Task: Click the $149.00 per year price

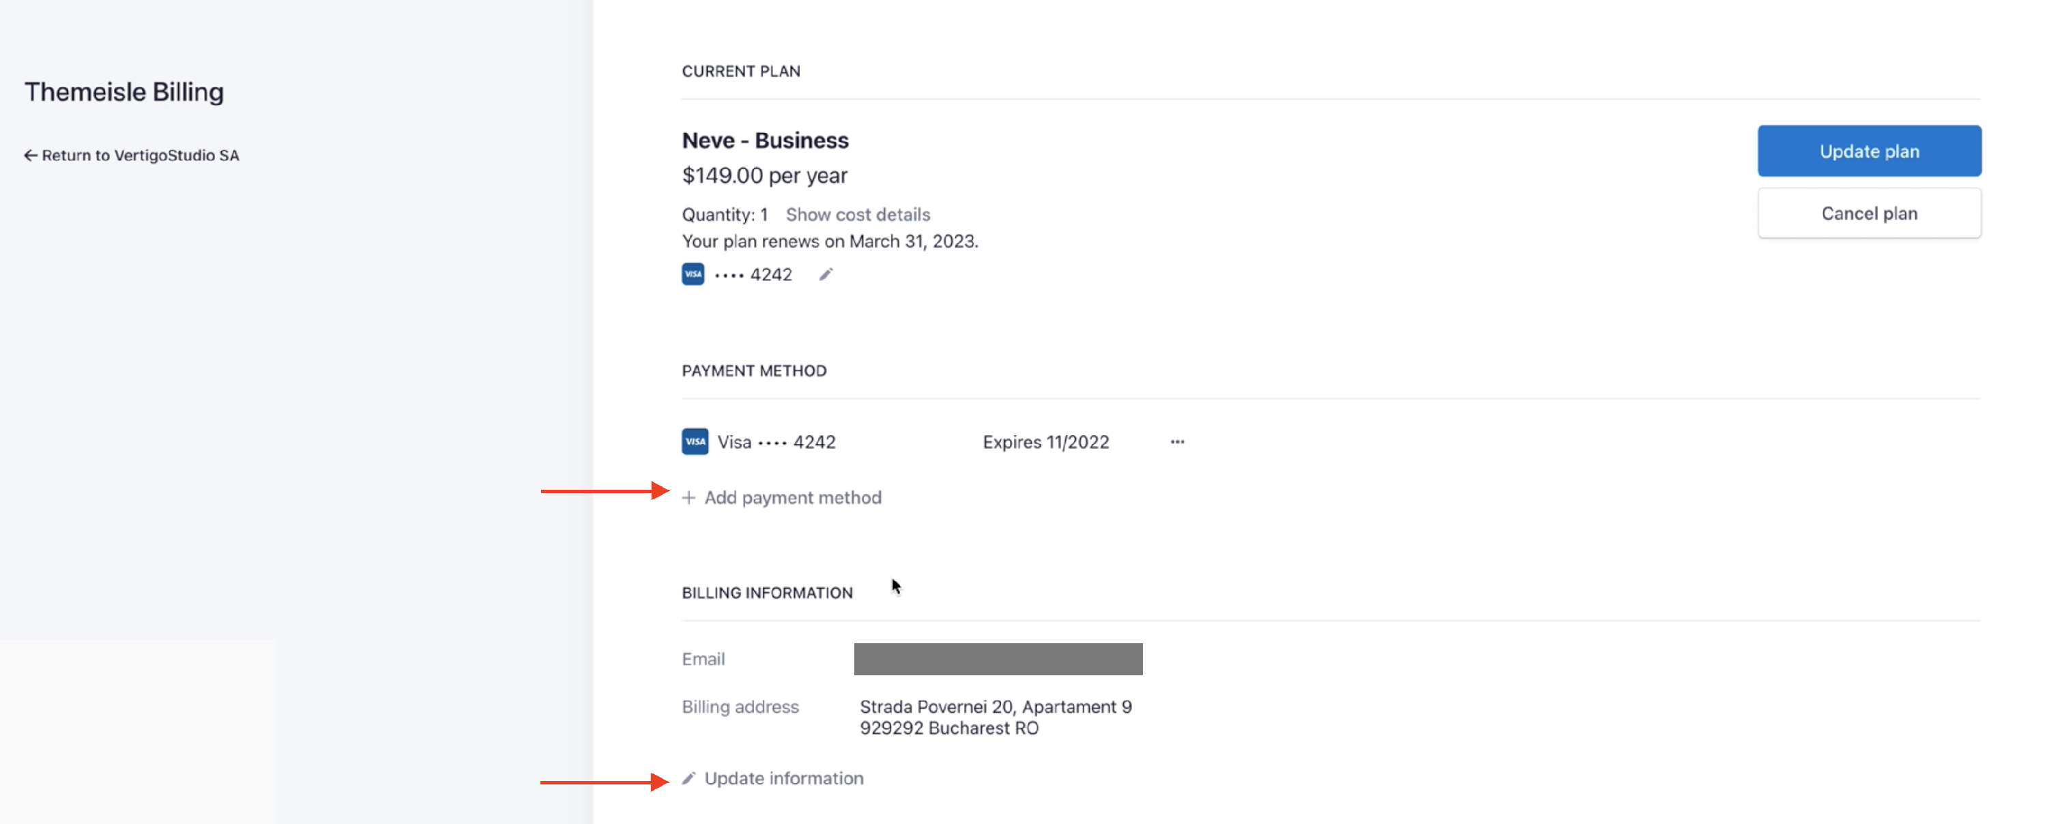Action: click(764, 175)
